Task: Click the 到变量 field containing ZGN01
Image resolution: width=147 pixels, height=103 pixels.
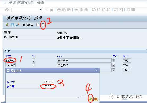Action: tap(49, 86)
